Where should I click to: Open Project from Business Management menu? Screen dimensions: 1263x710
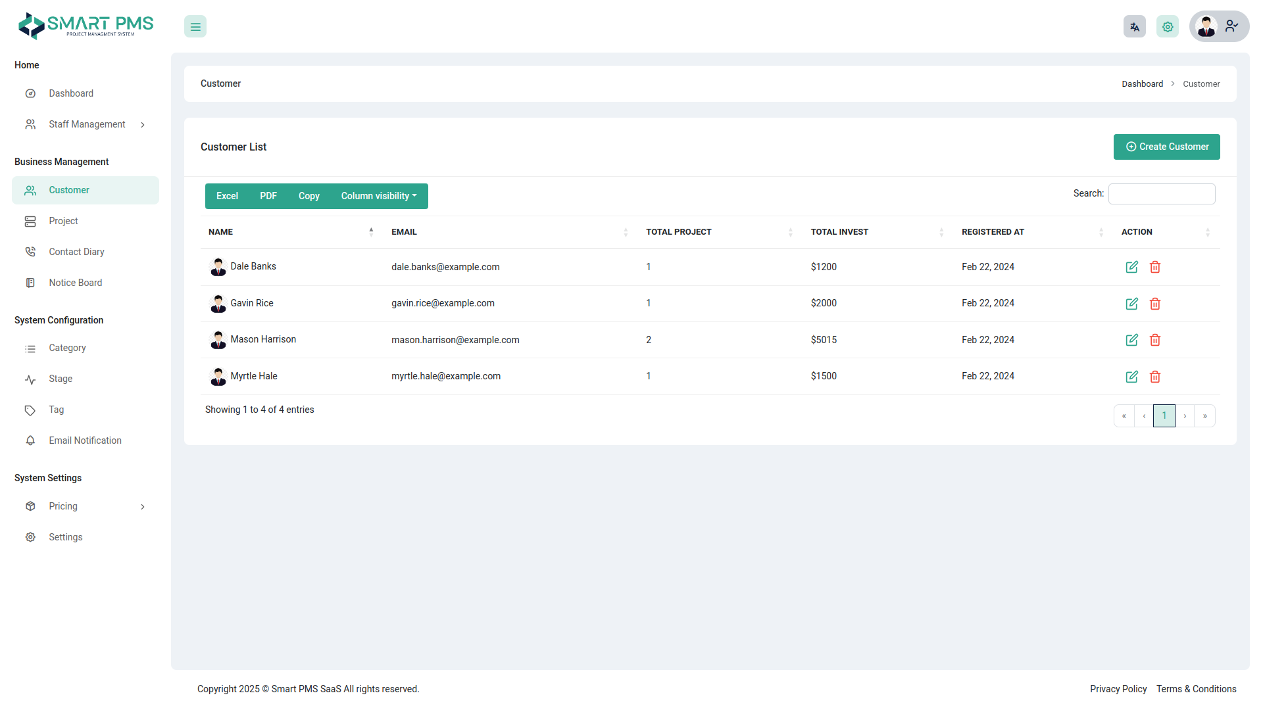64,221
